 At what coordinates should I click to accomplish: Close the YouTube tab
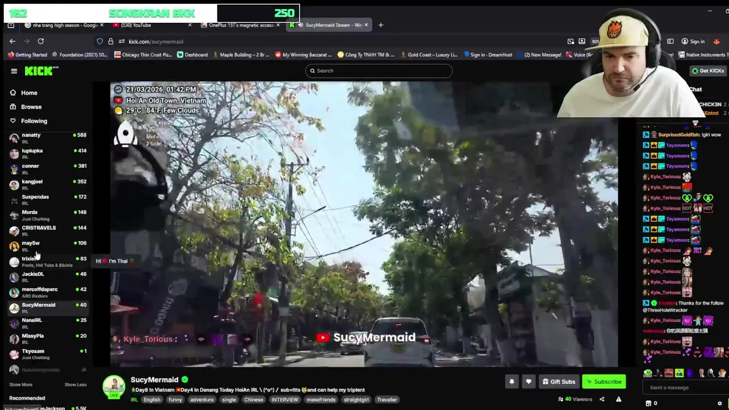point(190,25)
